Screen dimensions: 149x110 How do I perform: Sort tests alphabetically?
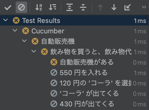pyautogui.click(x=38, y=7)
